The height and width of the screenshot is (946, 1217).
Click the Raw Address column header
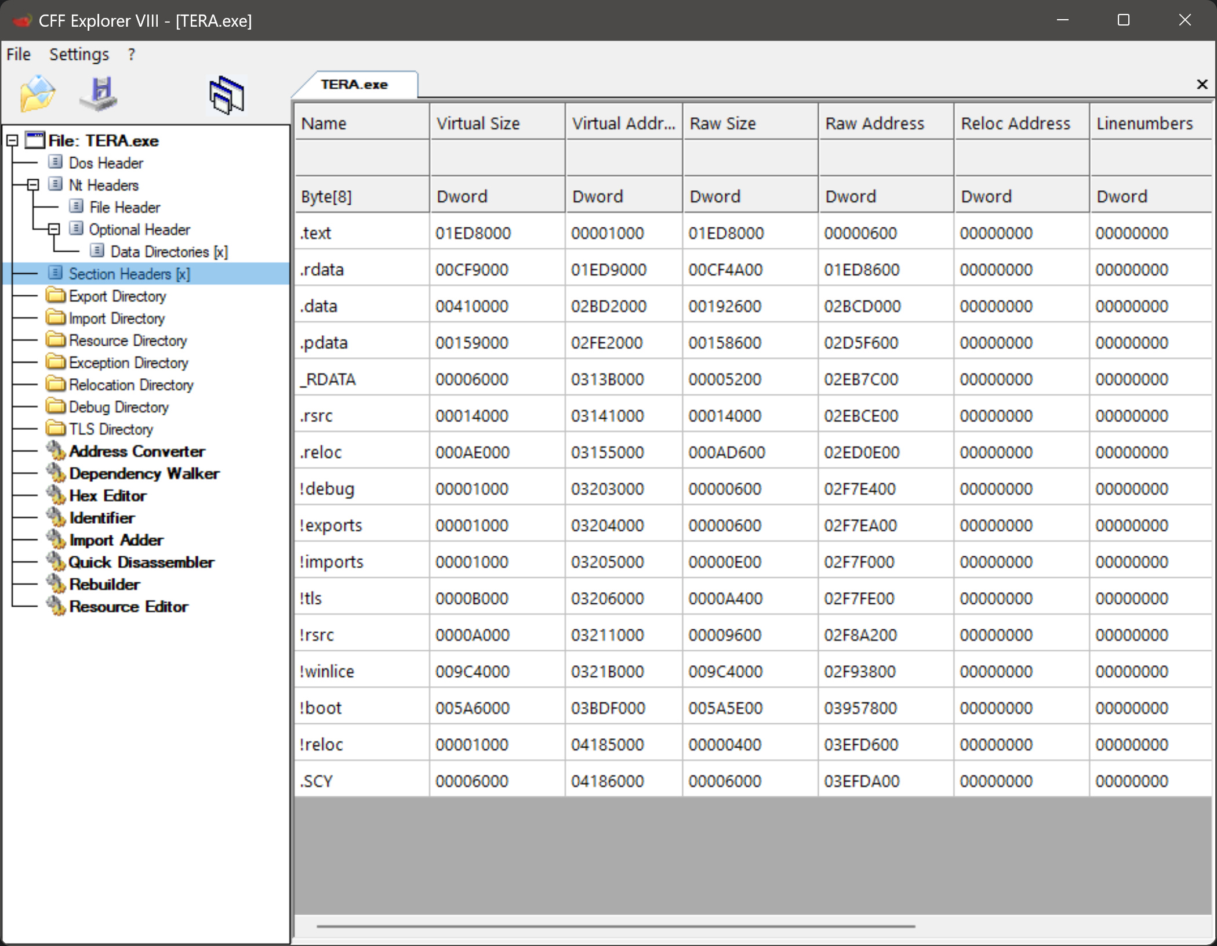pyautogui.click(x=886, y=123)
